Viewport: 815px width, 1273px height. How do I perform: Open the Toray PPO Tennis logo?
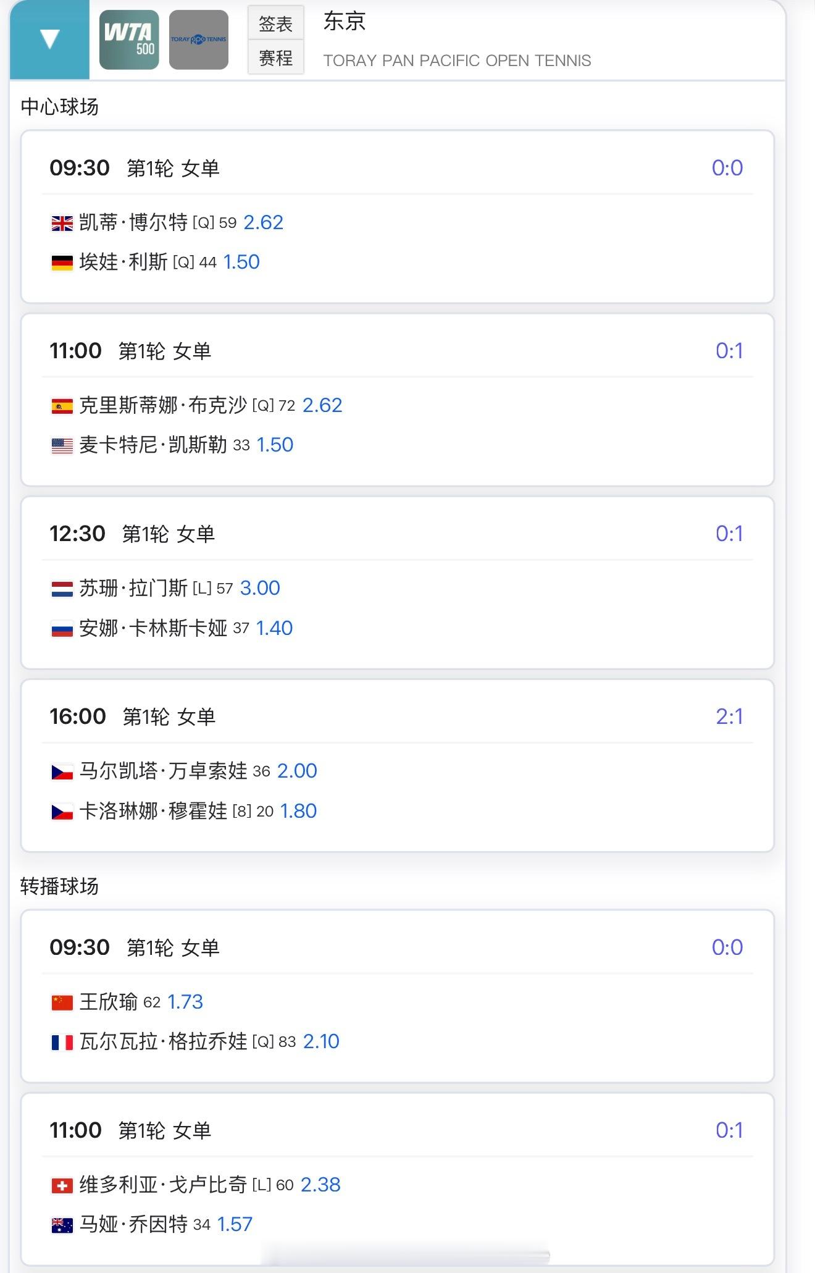click(x=199, y=40)
